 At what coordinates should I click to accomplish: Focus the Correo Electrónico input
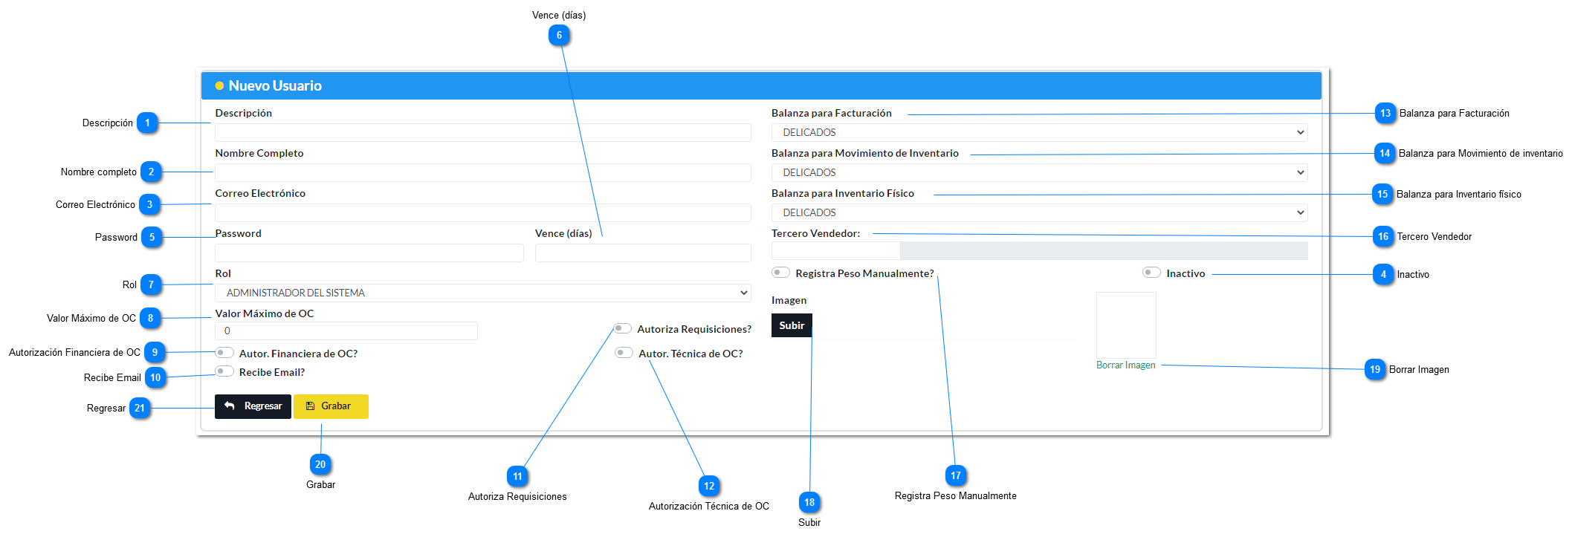coord(482,212)
